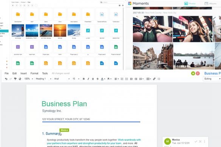Open the Edit menu
Screen dimensions: 221x147
coord(14,73)
